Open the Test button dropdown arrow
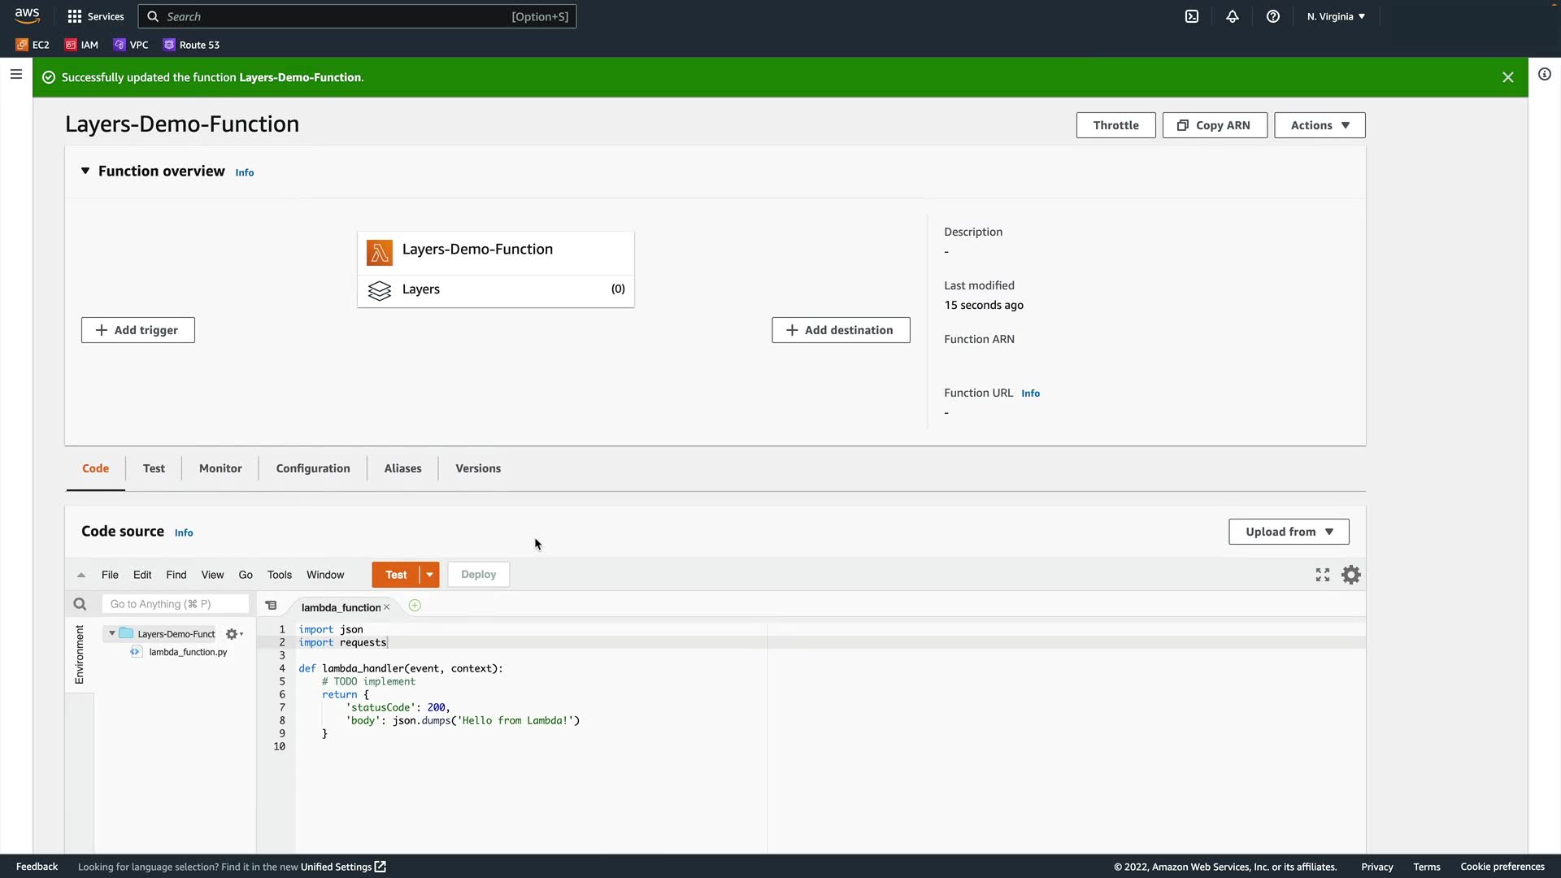 (429, 575)
